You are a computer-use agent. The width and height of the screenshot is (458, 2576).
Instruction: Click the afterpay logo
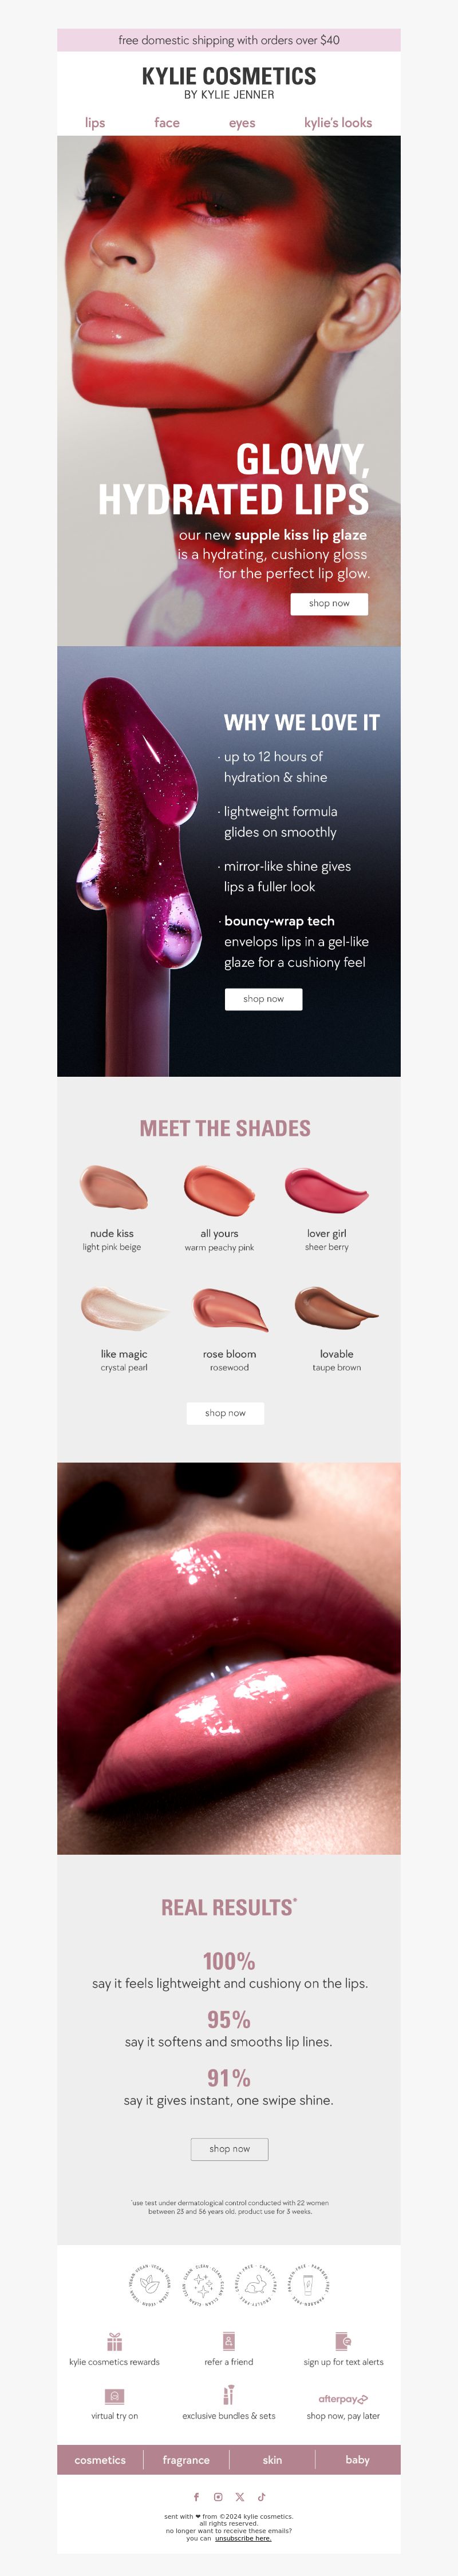343,2399
